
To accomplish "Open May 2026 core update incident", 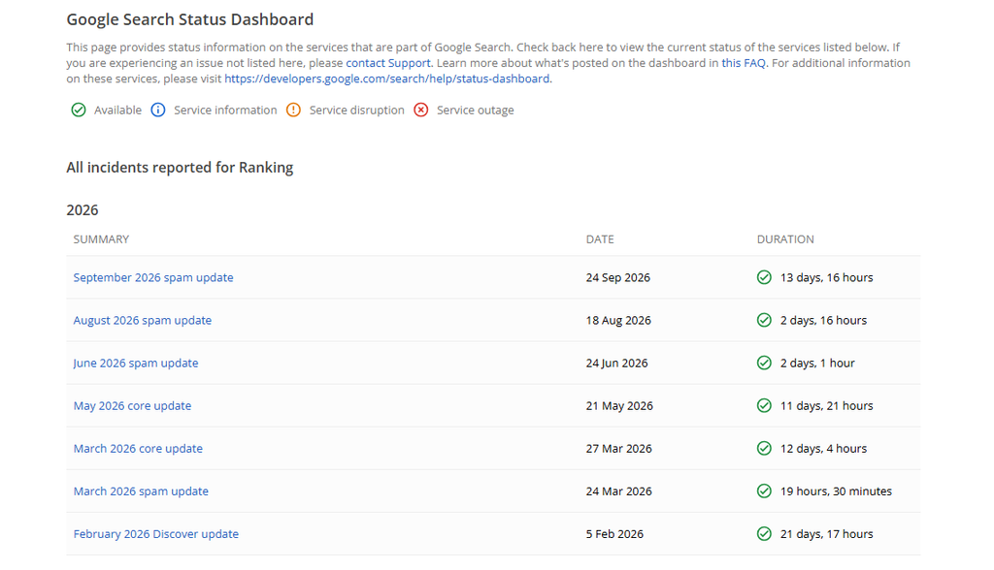I will tap(132, 406).
